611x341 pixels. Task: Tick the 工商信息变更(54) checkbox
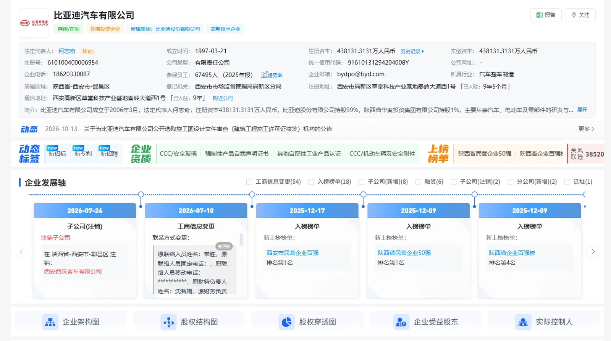[249, 182]
